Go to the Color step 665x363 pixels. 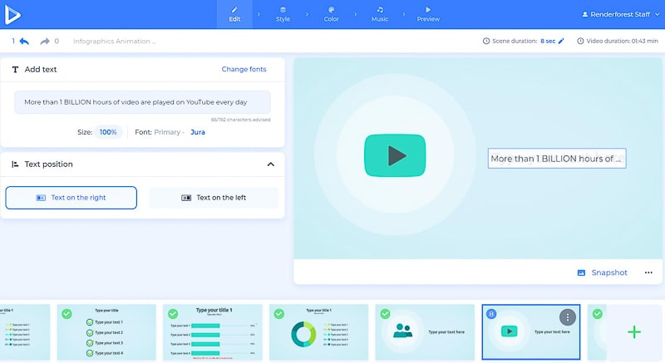coord(331,14)
